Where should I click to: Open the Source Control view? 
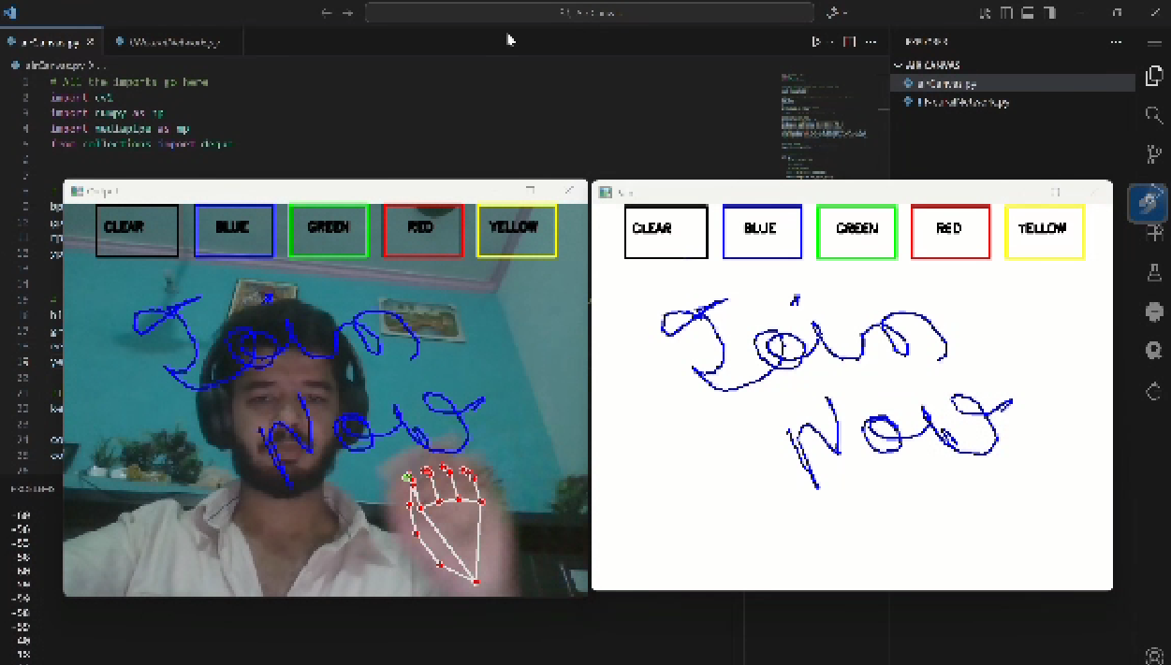(x=1153, y=154)
